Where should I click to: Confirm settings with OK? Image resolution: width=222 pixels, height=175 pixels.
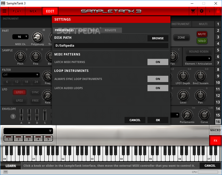tap(158, 120)
